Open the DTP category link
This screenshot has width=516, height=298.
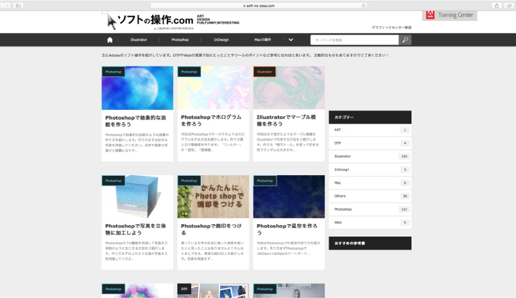point(370,143)
